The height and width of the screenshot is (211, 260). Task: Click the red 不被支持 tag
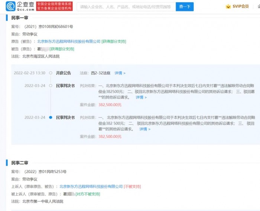point(132,186)
